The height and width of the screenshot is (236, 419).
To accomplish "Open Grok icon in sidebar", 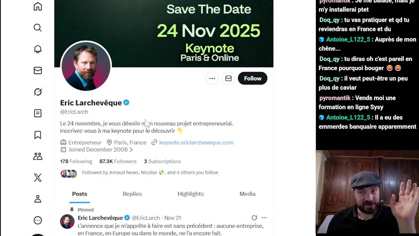I will pyautogui.click(x=38, y=92).
